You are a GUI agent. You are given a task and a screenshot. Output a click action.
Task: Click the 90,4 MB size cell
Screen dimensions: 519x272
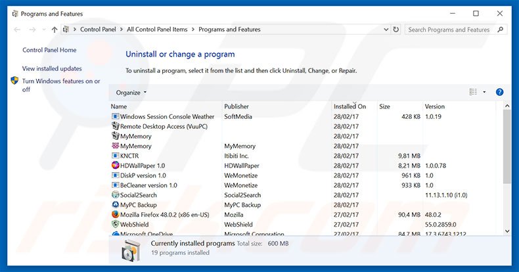409,214
